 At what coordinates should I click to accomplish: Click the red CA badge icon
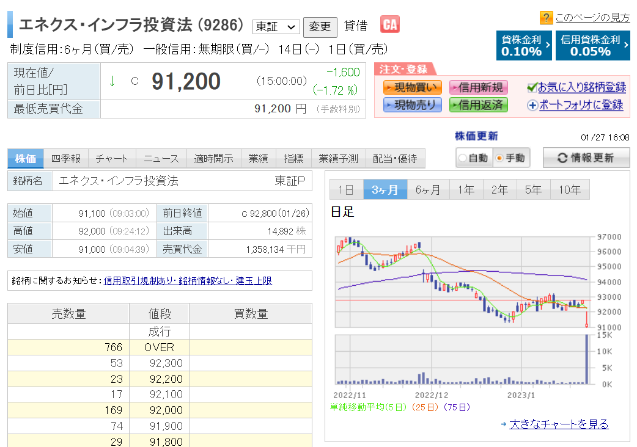click(389, 24)
